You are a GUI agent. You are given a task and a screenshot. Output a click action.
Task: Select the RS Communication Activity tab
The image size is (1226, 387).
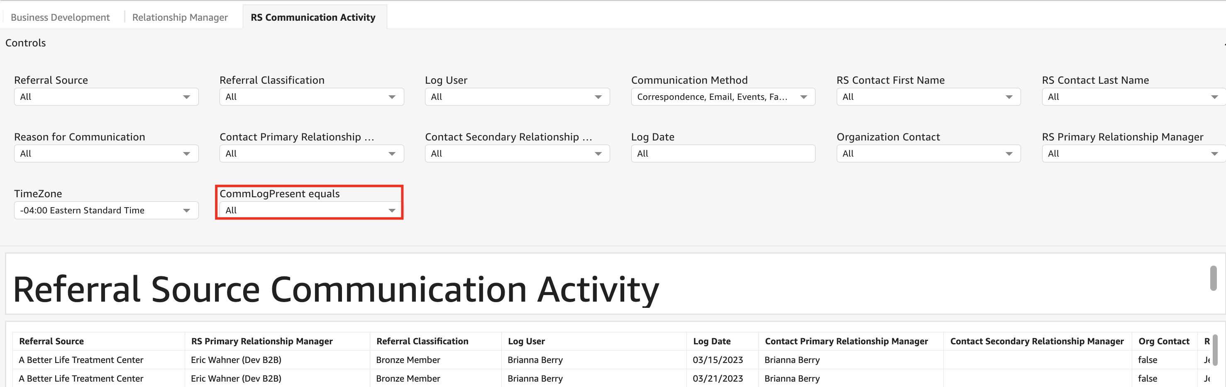pyautogui.click(x=313, y=17)
